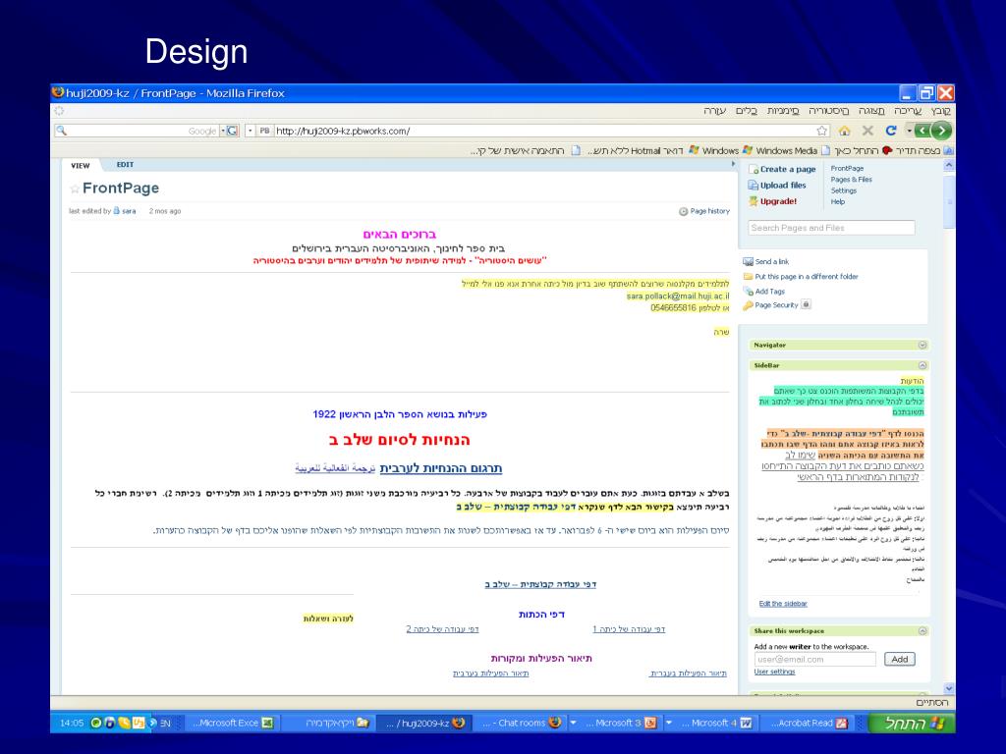Click the sara author link

pos(129,211)
